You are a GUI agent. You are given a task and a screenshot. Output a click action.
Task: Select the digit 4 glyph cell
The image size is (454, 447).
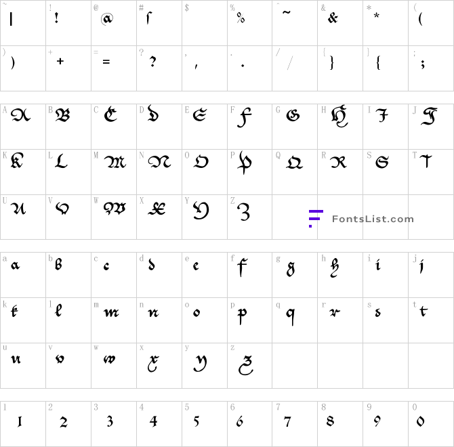pos(159,424)
